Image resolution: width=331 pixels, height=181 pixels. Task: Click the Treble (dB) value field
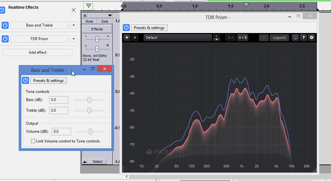point(59,110)
